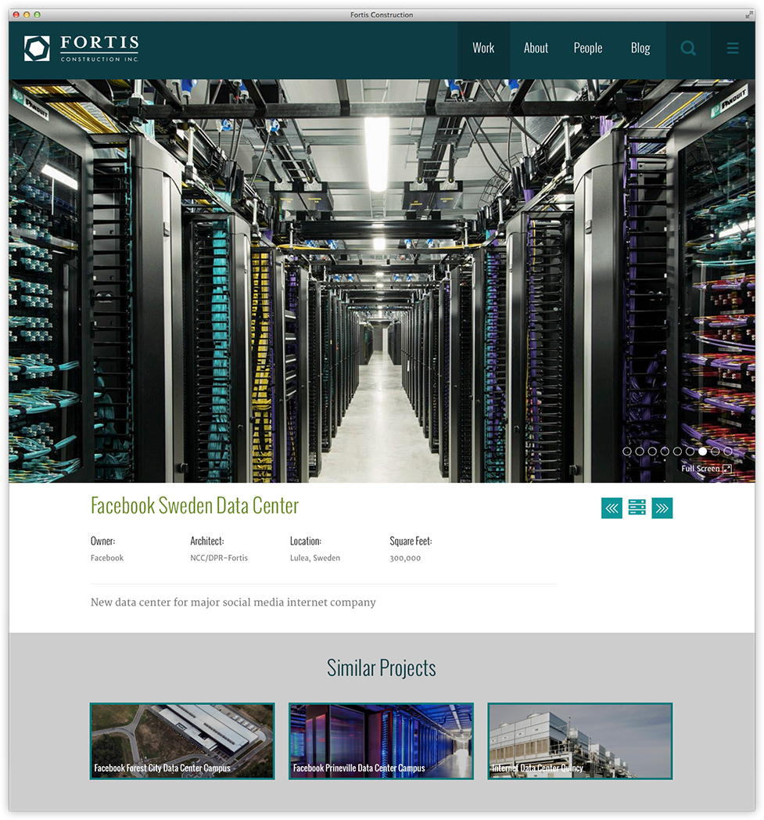The image size is (764, 820).
Task: Open the project list grid icon
Action: (x=637, y=507)
